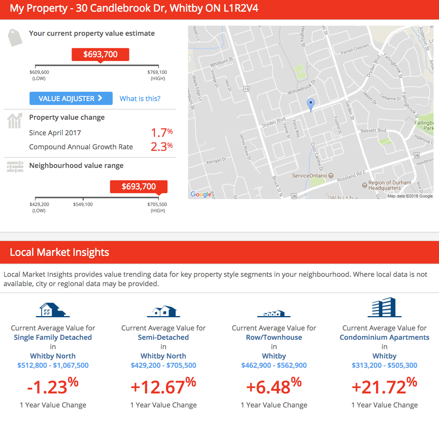Screen dimensions: 439x423
Task: Select the Fallingbrook Park label on the map
Action: click(424, 126)
